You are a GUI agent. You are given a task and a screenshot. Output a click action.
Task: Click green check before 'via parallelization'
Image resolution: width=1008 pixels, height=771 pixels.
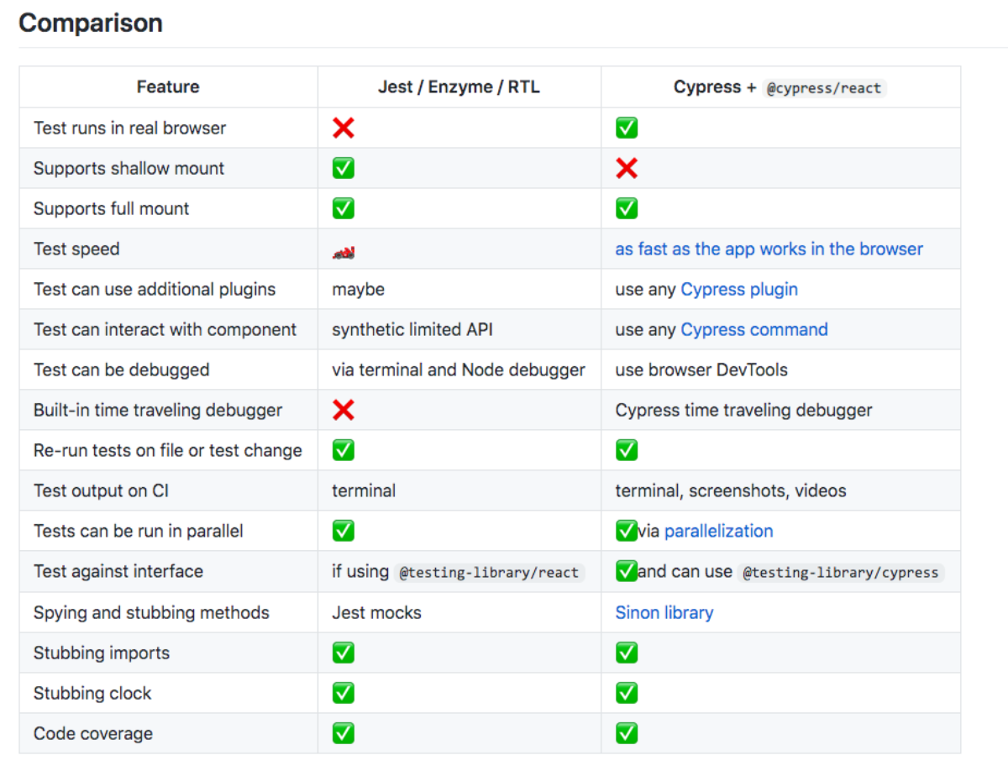click(x=627, y=531)
